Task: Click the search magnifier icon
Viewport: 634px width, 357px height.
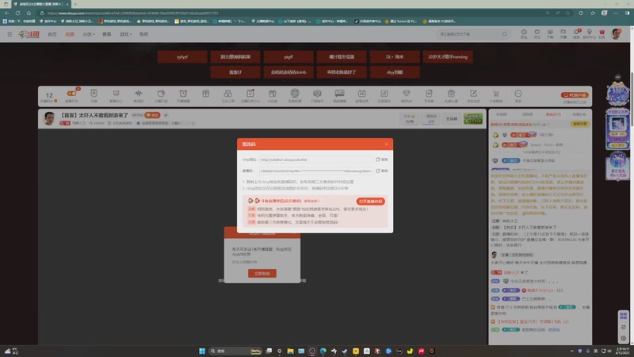Action: (x=504, y=34)
